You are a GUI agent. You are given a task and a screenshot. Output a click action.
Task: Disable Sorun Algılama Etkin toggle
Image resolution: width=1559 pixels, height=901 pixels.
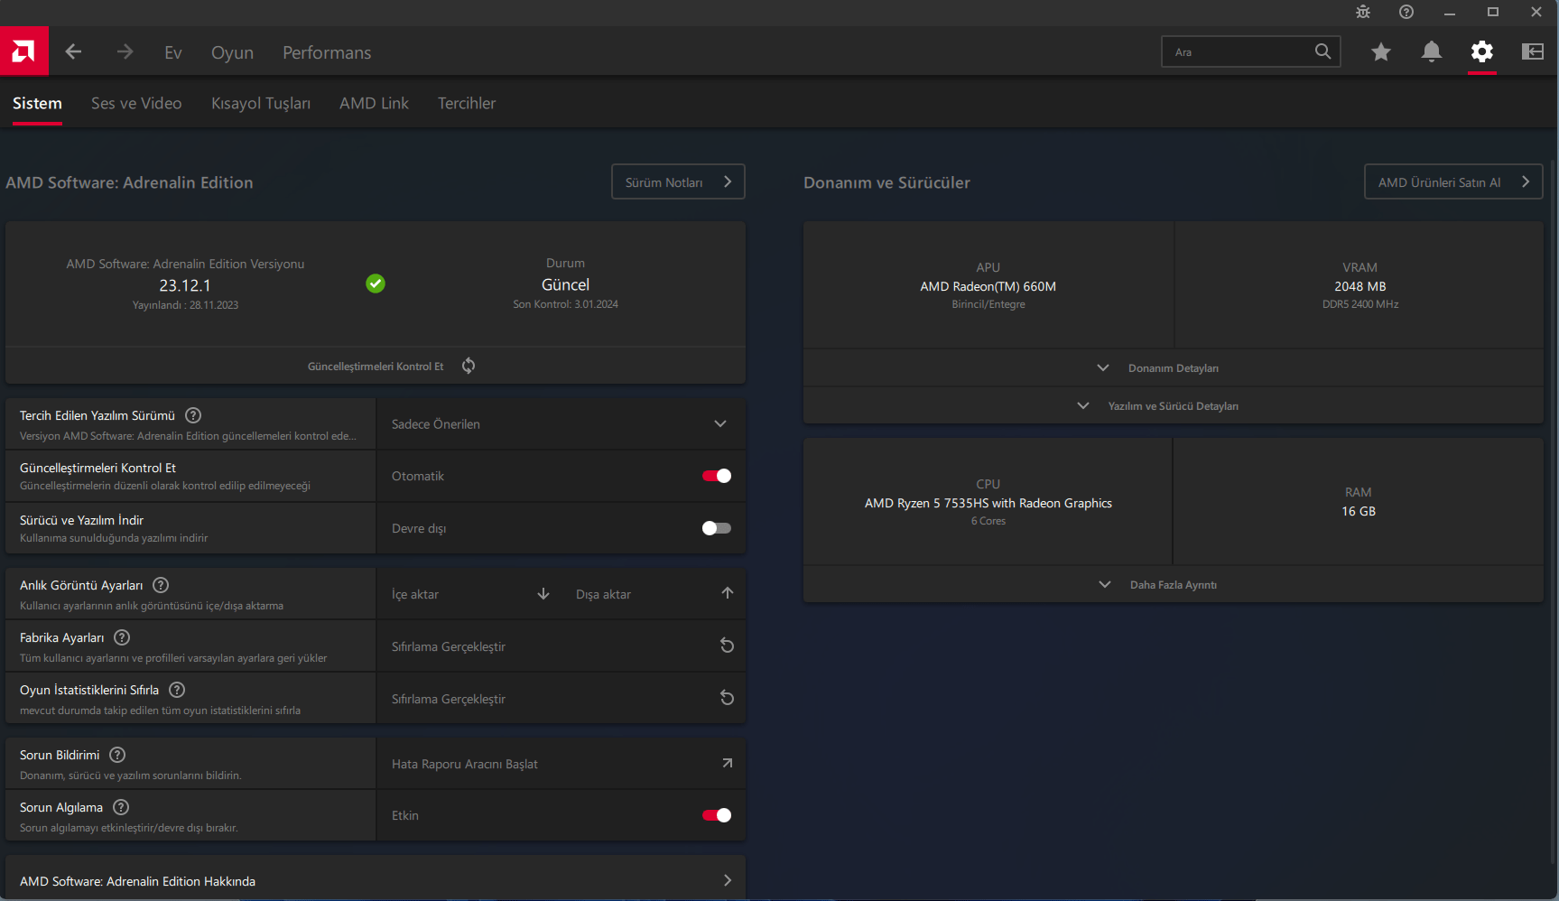coord(717,815)
